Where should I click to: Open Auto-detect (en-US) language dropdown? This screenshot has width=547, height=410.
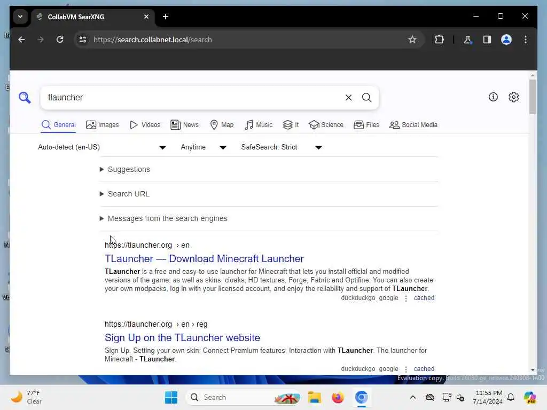(102, 147)
